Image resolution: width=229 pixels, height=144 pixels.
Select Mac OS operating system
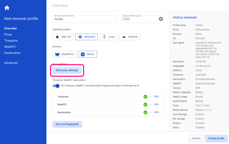64,37
